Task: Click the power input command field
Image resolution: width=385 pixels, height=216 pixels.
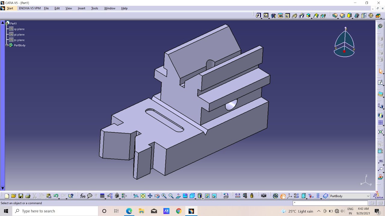Action: click(330, 203)
